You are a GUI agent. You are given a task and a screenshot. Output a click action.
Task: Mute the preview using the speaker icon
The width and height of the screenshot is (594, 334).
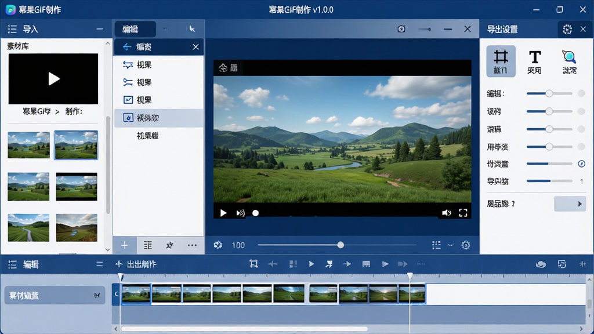(447, 213)
